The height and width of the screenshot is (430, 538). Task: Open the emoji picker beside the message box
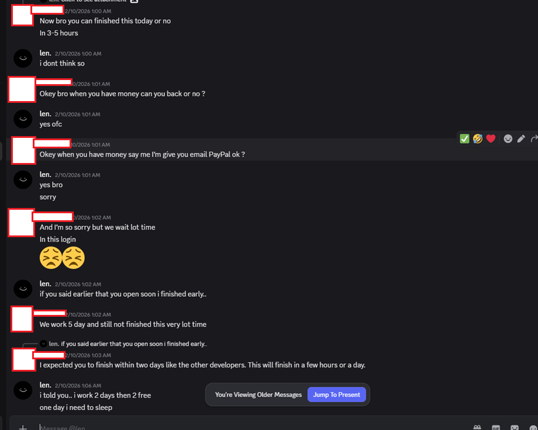click(533, 428)
